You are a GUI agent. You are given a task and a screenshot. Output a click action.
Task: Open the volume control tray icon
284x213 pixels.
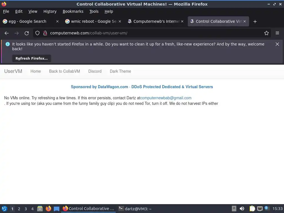pyautogui.click(x=242, y=209)
